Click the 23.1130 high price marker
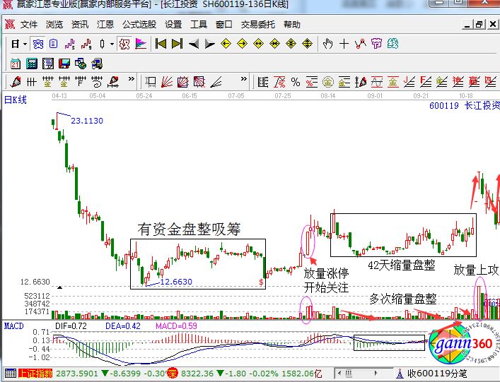The height and width of the screenshot is (382, 500). pyautogui.click(x=86, y=121)
